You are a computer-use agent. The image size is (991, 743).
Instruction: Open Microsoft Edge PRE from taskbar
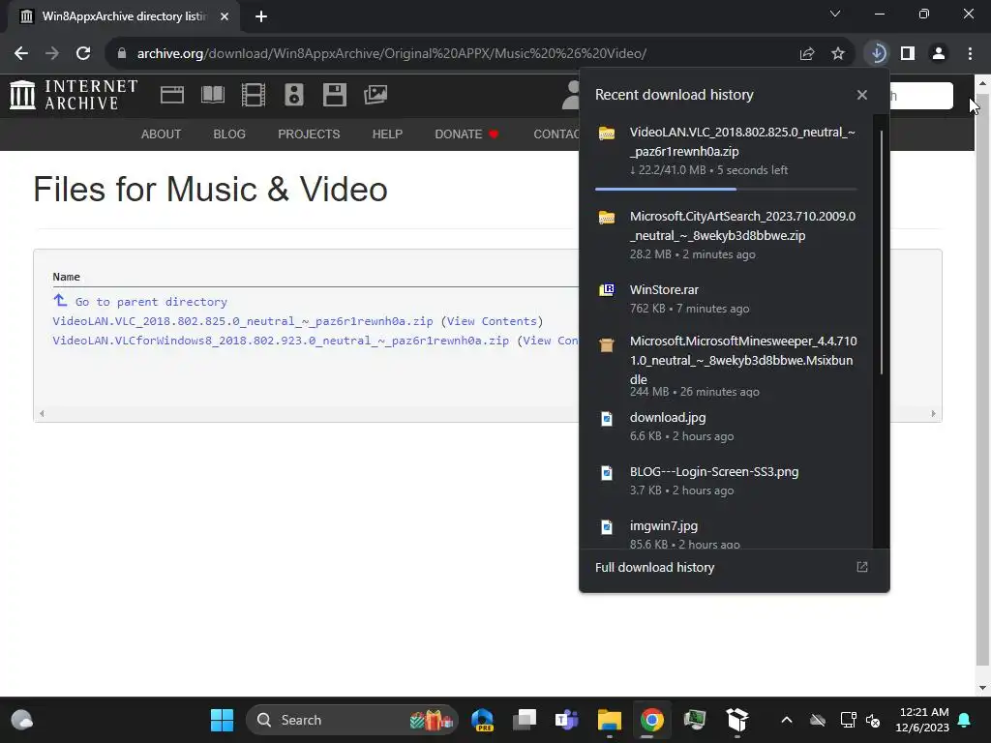click(483, 720)
